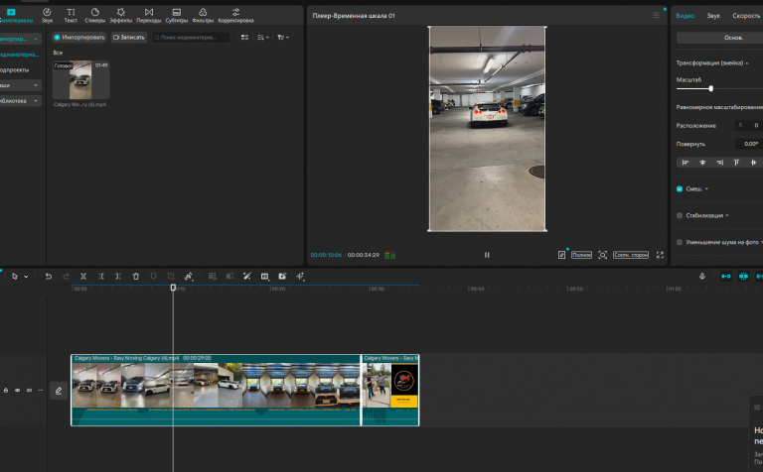Open the Эффекты effects tab
The width and height of the screenshot is (763, 472).
(120, 15)
